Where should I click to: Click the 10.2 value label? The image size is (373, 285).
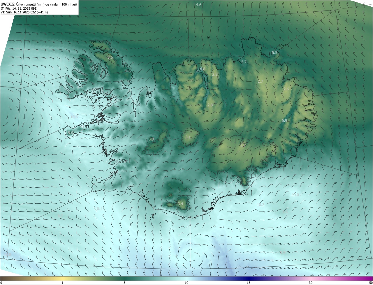tap(261, 205)
